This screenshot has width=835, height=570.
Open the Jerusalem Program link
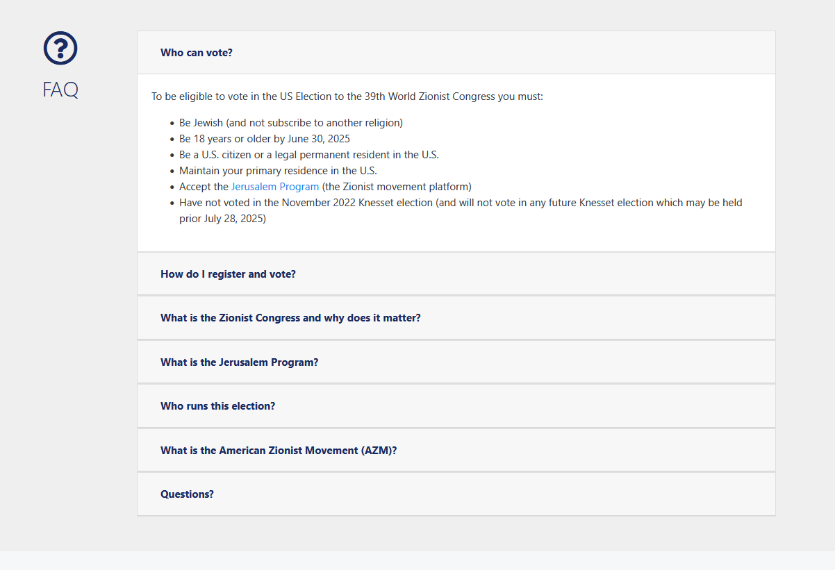(x=275, y=187)
